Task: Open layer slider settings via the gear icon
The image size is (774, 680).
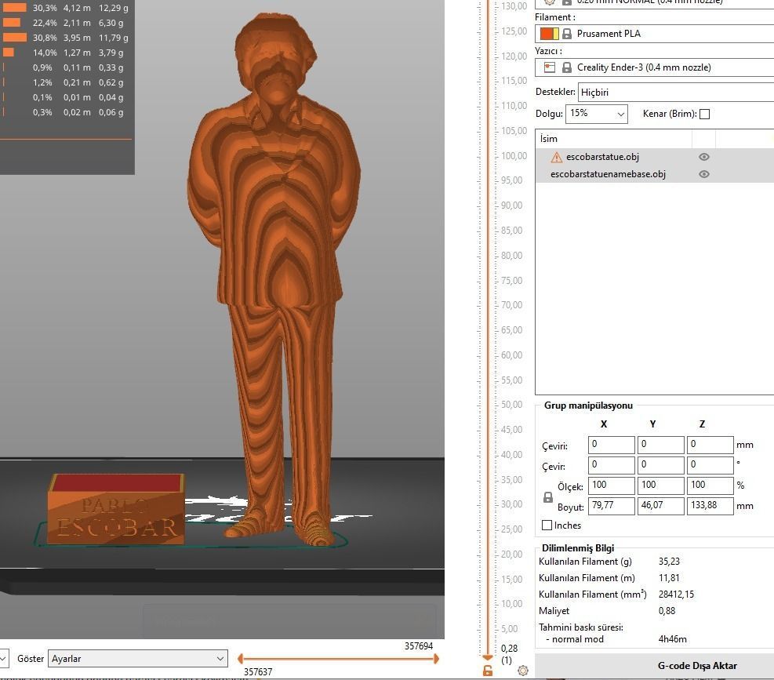Action: (x=523, y=671)
